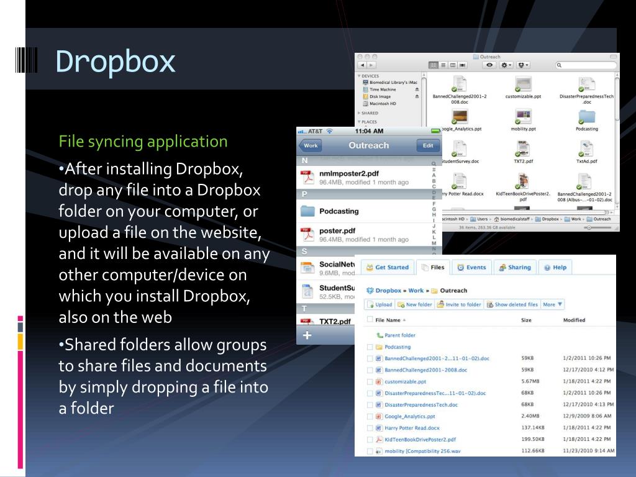
Task: Expand the More dropdown in web toolbar
Action: click(553, 305)
